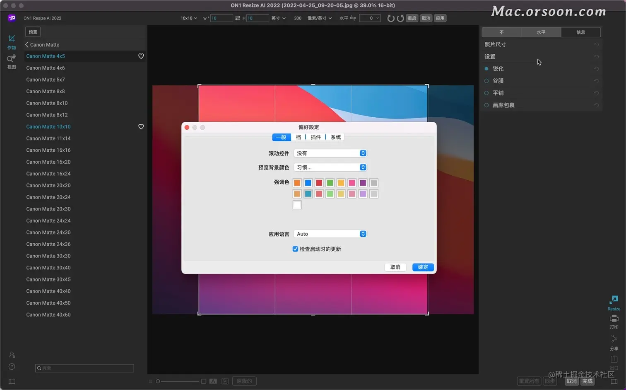The height and width of the screenshot is (390, 626).
Task: Select the 水平 tab in right panel
Action: point(541,32)
